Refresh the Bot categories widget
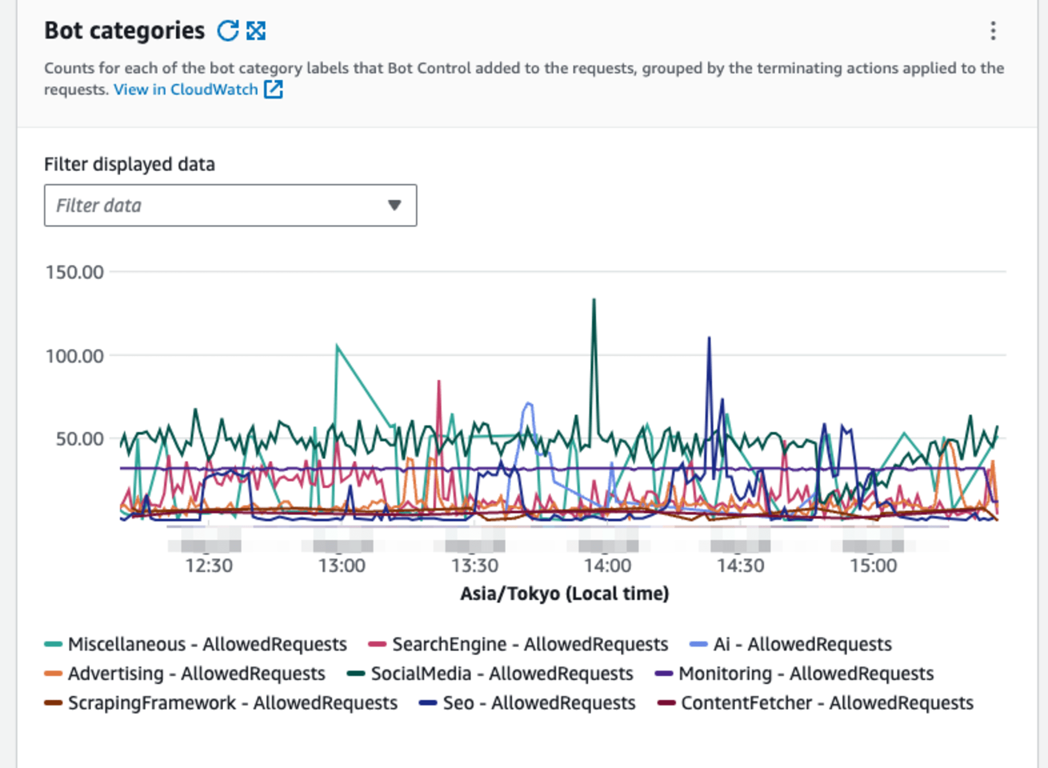Viewport: 1048px width, 768px height. click(228, 31)
